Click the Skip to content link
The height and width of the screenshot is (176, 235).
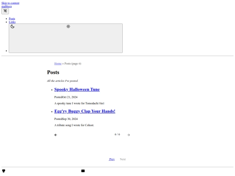(10, 3)
